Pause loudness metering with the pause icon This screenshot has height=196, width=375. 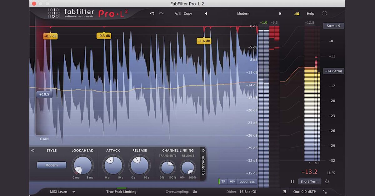click(292, 181)
